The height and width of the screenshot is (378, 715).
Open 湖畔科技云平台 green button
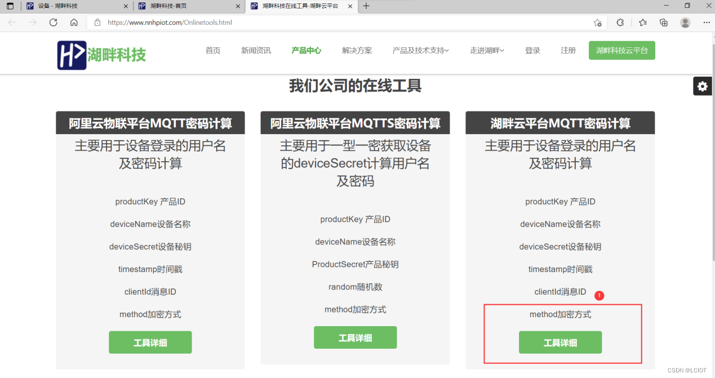coord(622,50)
